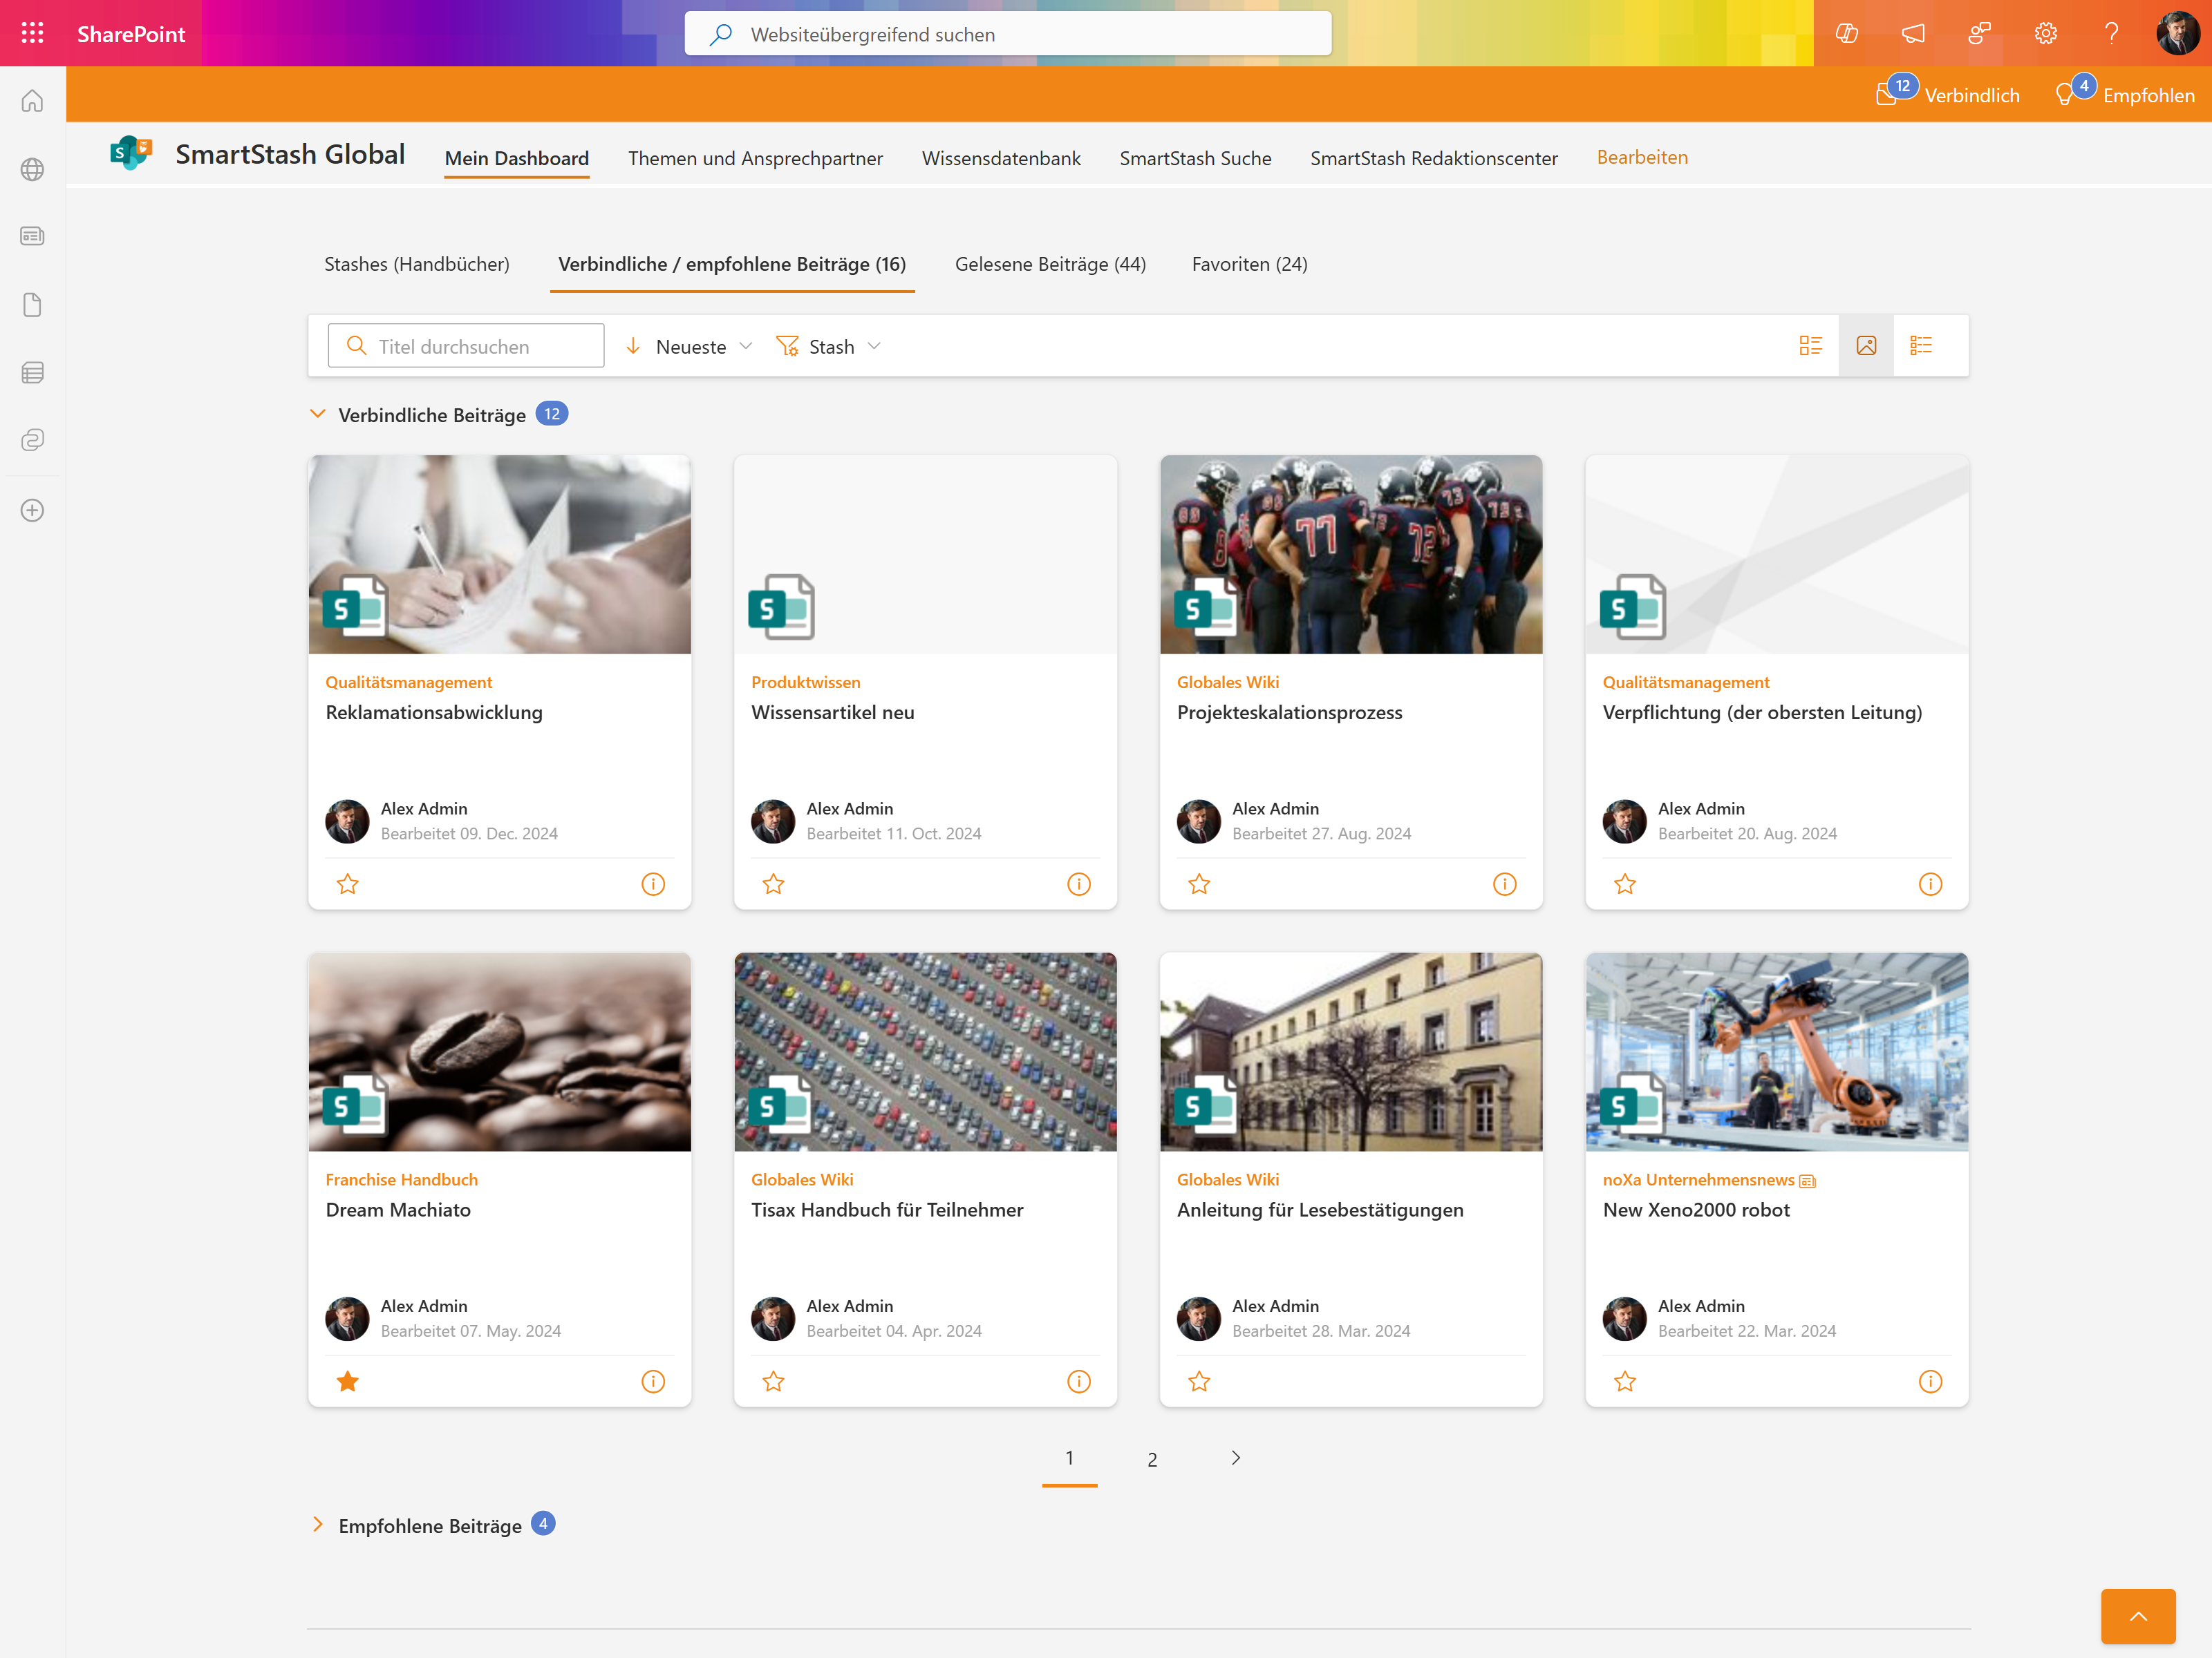Show info for Reklamationsabwicklung card
Viewport: 2212px width, 1658px height.
pos(653,884)
